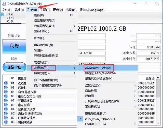
Task: Toggle 常驻(i) resident option
Action: pos(52,50)
